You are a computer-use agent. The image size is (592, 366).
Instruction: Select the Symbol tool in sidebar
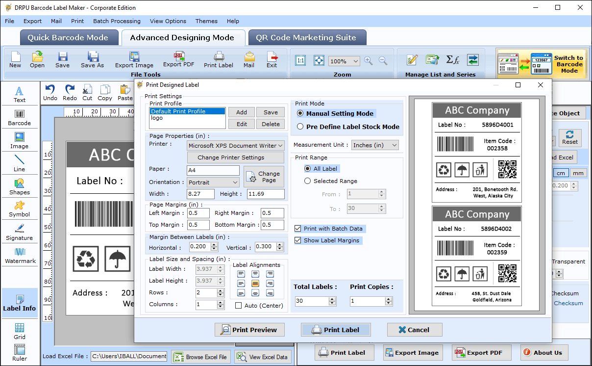coord(20,209)
